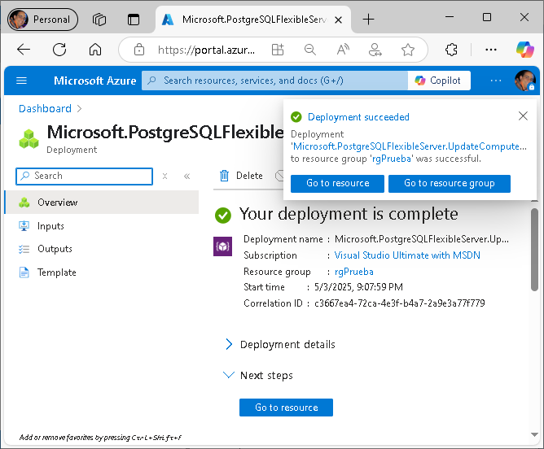Dismiss the Deployment succeeded notification

(523, 116)
